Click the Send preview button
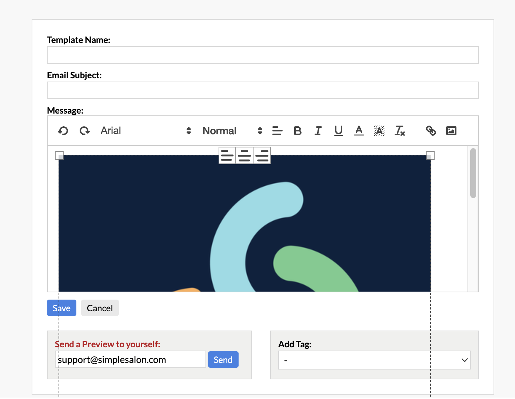This screenshot has height=399, width=515. tap(223, 360)
